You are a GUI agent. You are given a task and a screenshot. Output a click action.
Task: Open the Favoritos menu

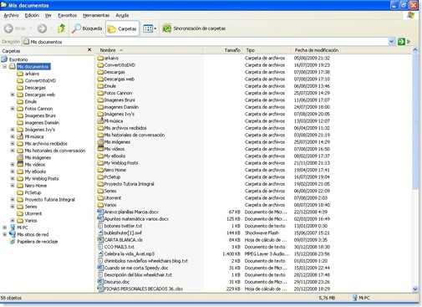(x=67, y=15)
